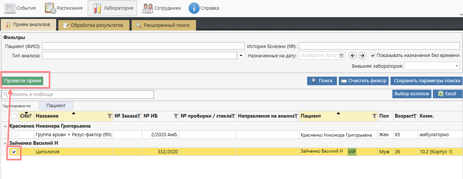Screen dimensions: 463x179
Task: Click the Искать в таблице search field
Action: (78, 95)
